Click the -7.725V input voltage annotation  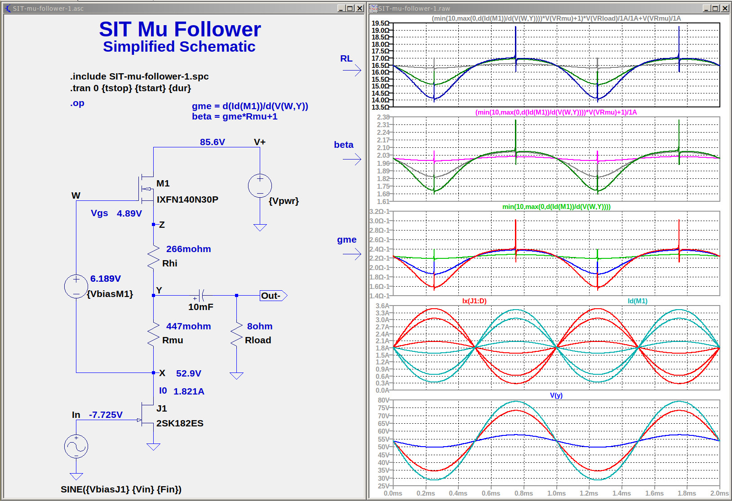(106, 415)
